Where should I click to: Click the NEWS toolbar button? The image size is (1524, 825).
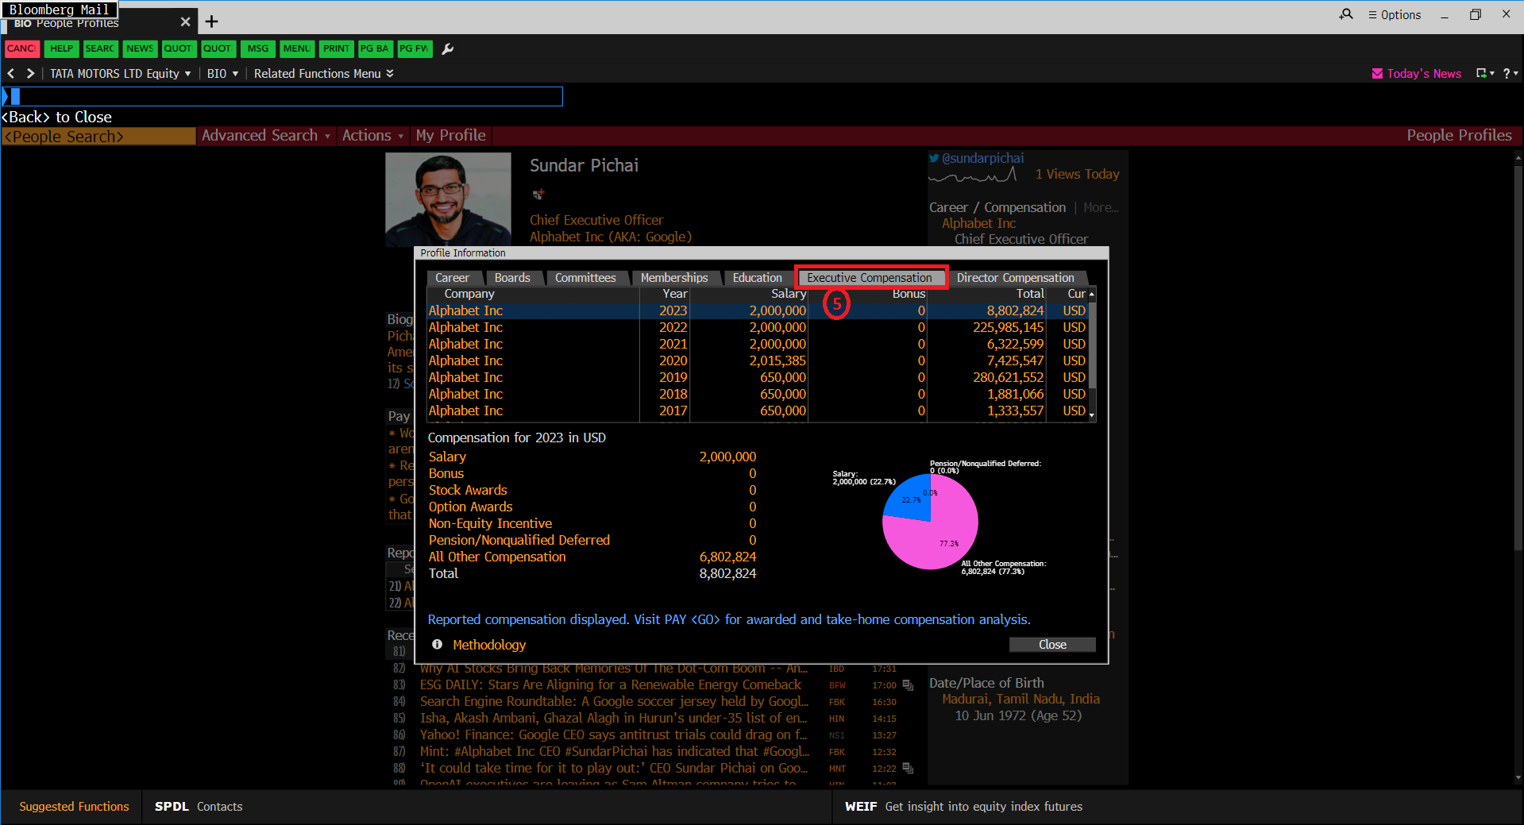[140, 48]
